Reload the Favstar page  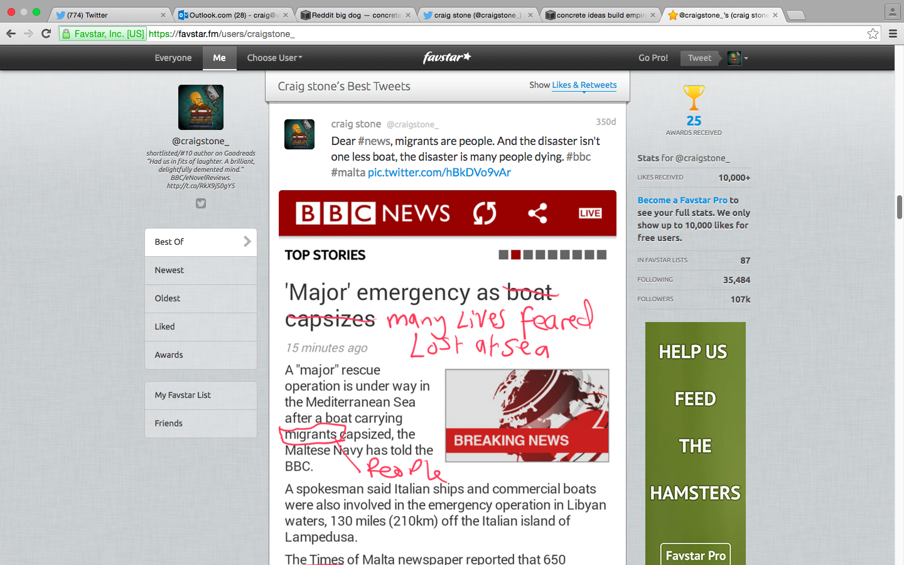pos(46,33)
